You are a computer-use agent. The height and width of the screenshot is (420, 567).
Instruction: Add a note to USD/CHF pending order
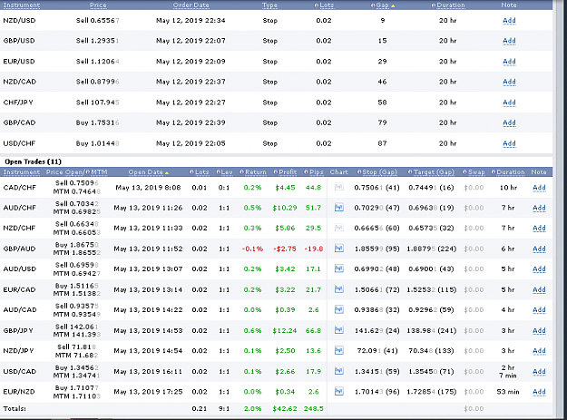509,143
